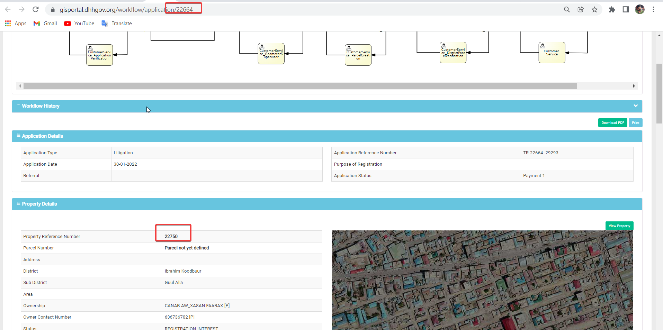Image resolution: width=663 pixels, height=330 pixels.
Task: Collapse the Workflow History header
Action: 327,106
